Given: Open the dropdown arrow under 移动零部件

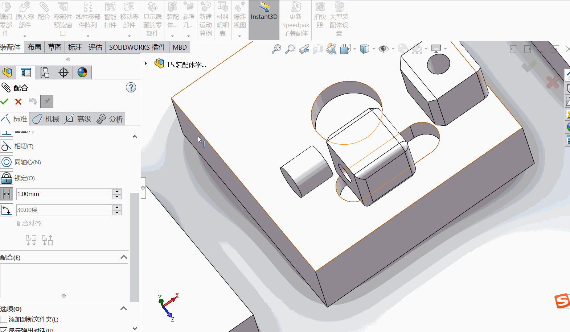Looking at the screenshot, I should coord(129,36).
